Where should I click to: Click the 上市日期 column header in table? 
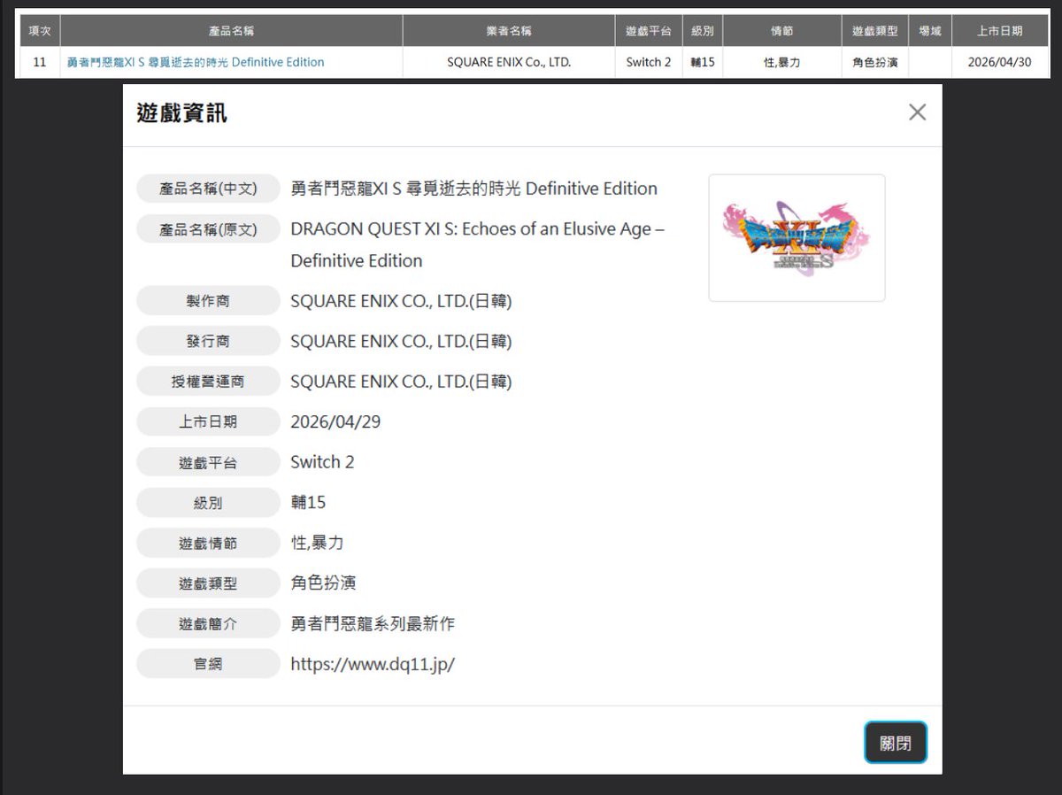click(1000, 31)
